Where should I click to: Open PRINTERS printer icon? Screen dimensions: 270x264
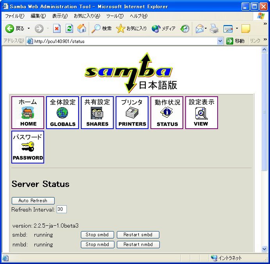click(132, 113)
